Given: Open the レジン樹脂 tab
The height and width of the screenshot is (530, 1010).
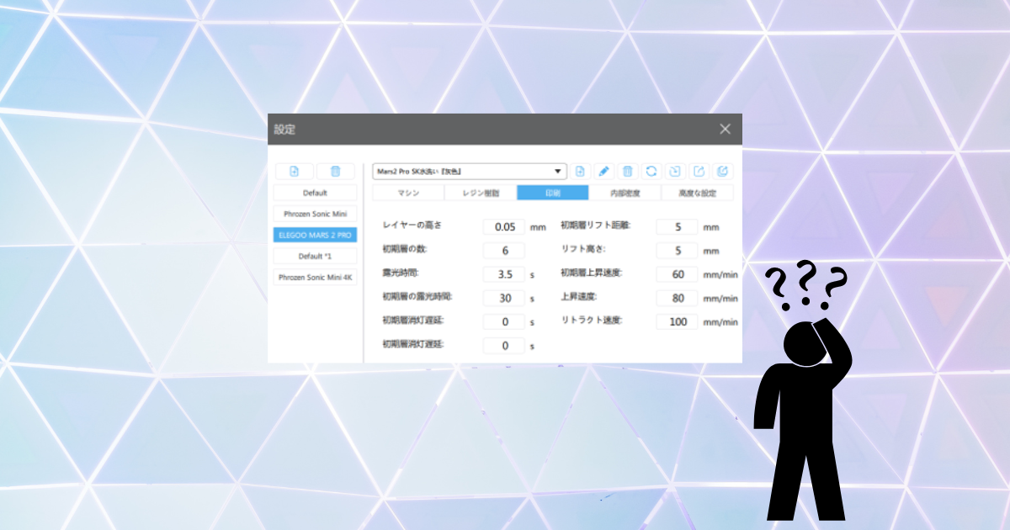Looking at the screenshot, I should [x=481, y=192].
